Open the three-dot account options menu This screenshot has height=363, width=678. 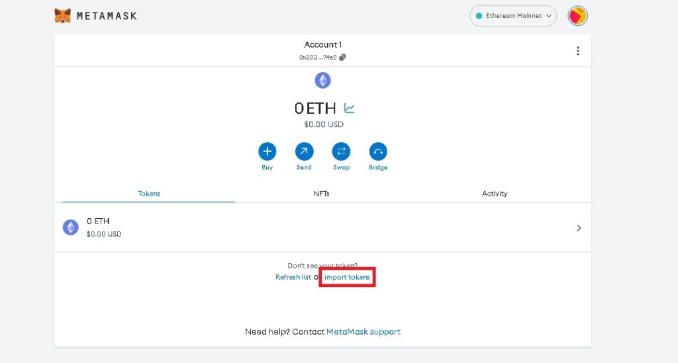pyautogui.click(x=577, y=51)
